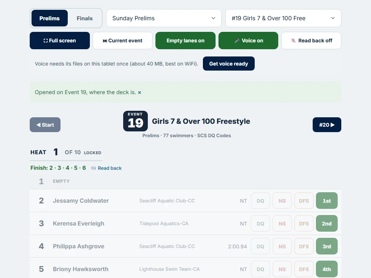371x278 pixels.
Task: Toggle Empty lanes on
Action: [185, 41]
